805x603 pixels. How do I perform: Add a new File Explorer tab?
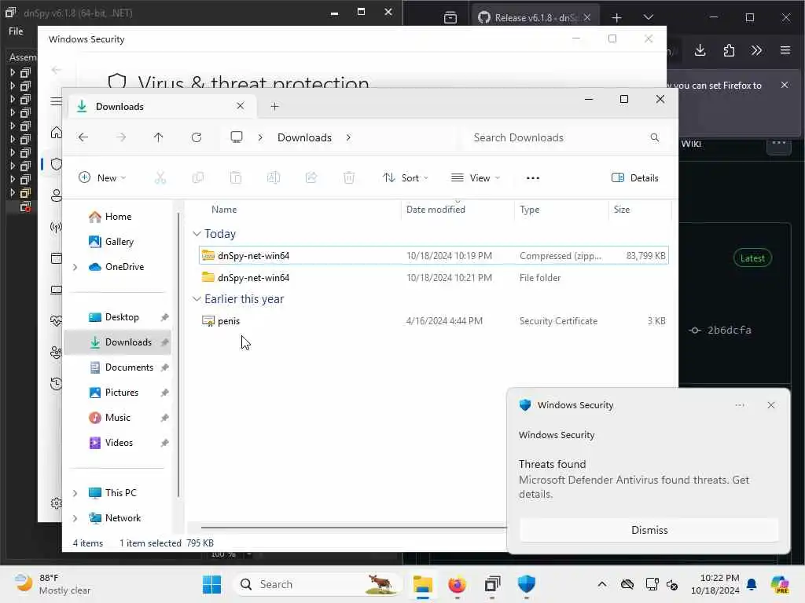[274, 106]
